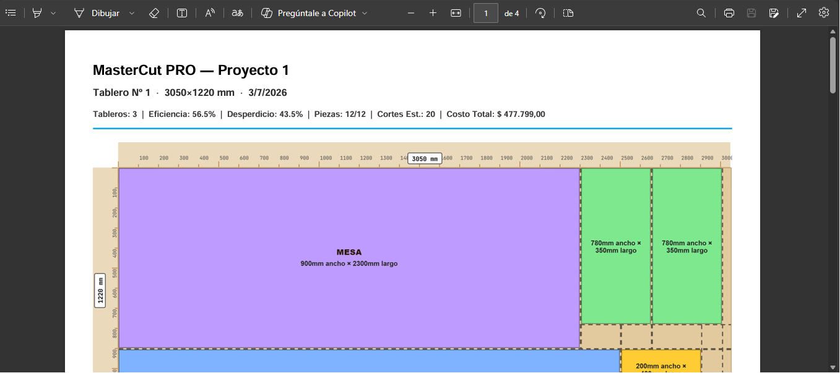Start read aloud feature
This screenshot has height=373, width=840.
(210, 13)
